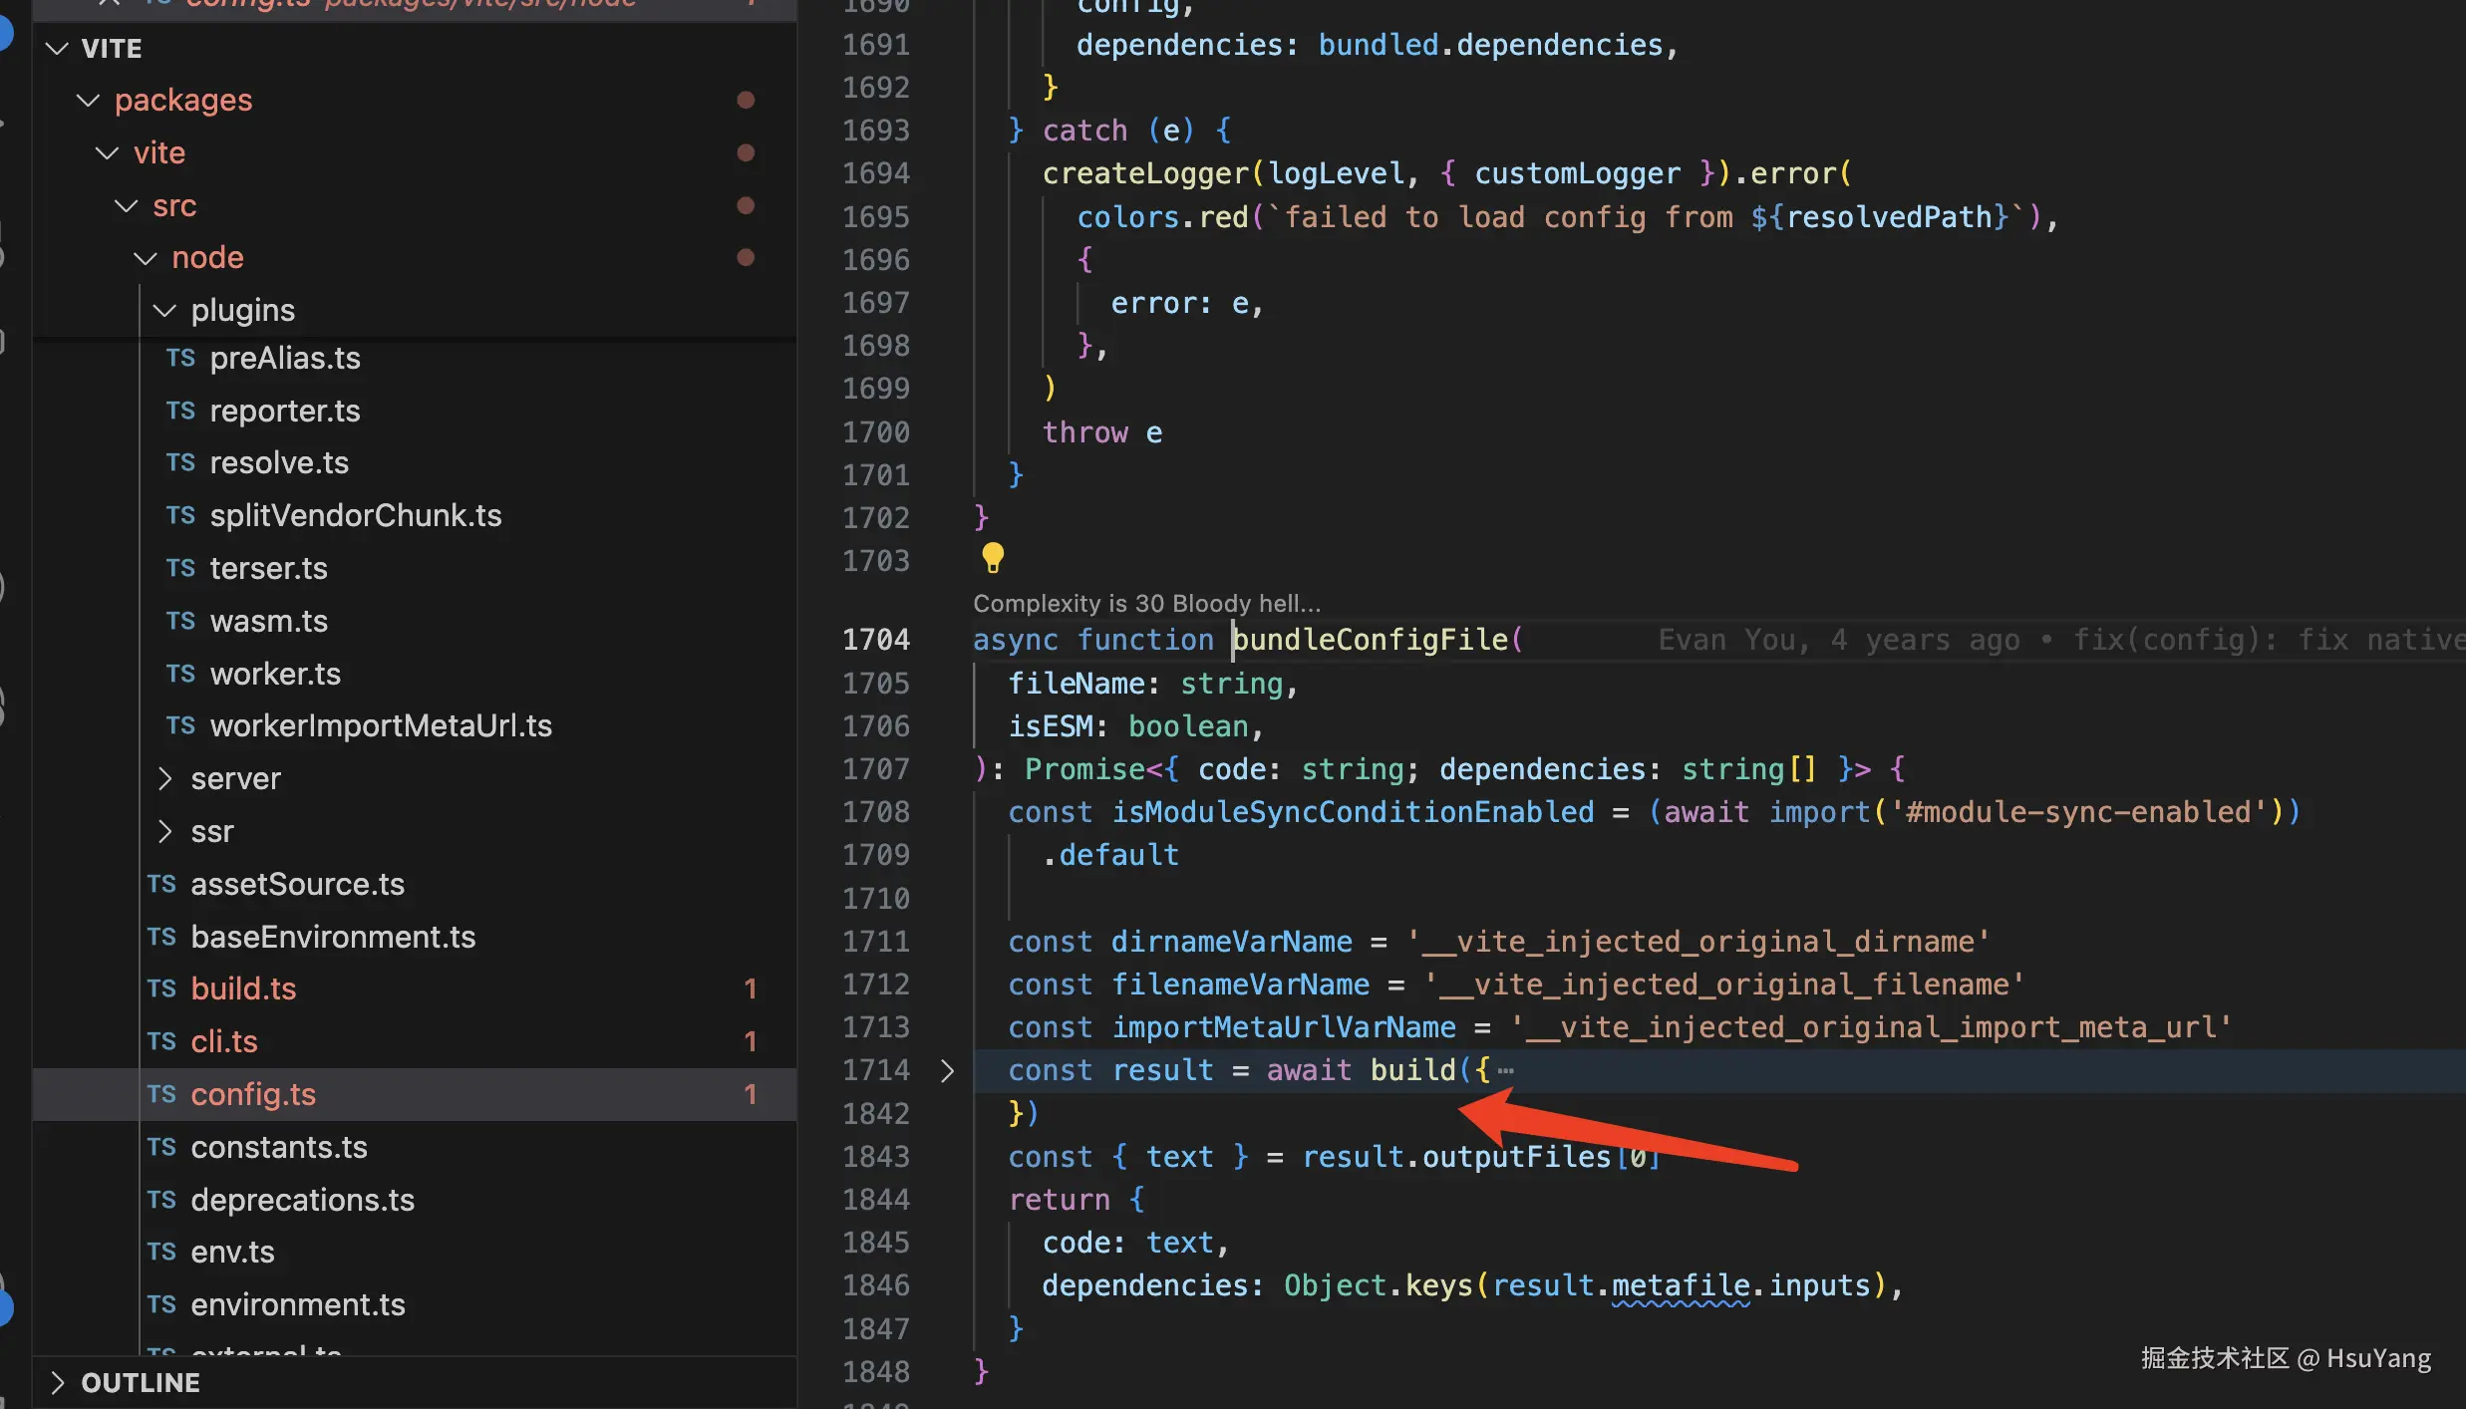The height and width of the screenshot is (1409, 2466).
Task: Select config.ts in the explorer
Action: coord(253,1094)
